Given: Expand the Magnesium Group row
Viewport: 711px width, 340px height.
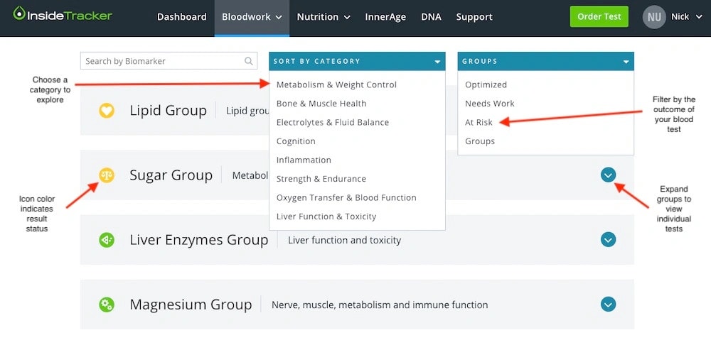Looking at the screenshot, I should 608,305.
